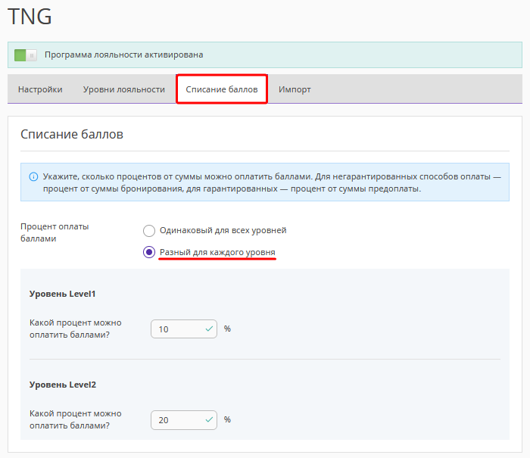Click the Программа лояльности активирована text
Image resolution: width=530 pixels, height=458 pixels.
coord(123,55)
